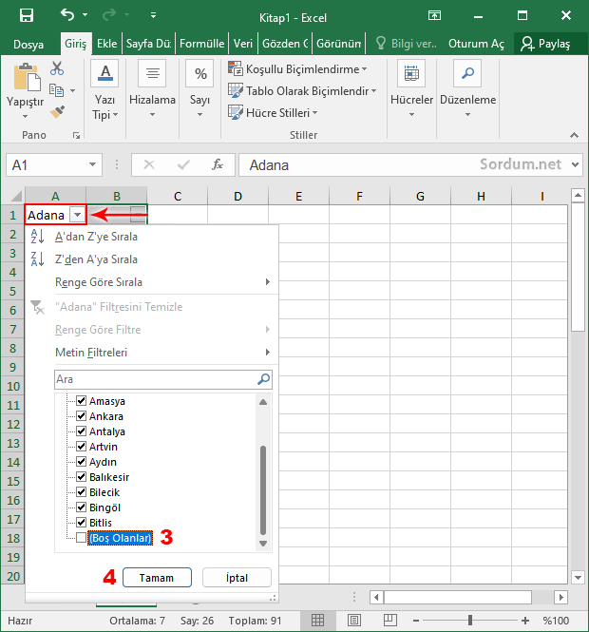Uncheck the Bilecik checkbox

point(81,492)
